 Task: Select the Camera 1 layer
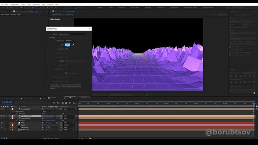click(24, 125)
